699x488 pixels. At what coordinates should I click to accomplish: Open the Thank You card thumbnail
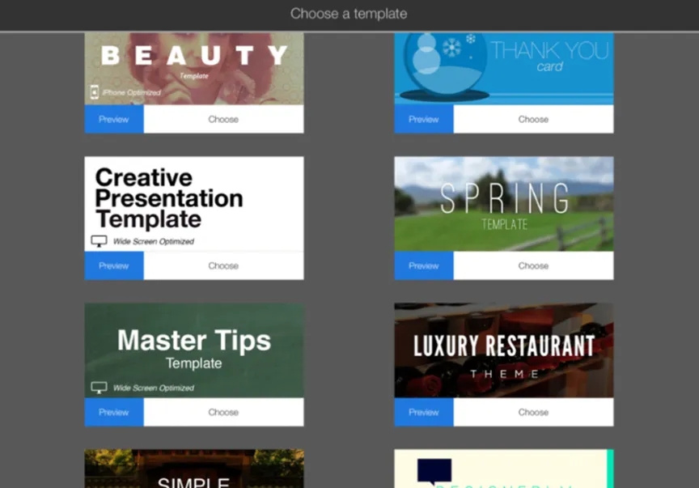point(504,69)
